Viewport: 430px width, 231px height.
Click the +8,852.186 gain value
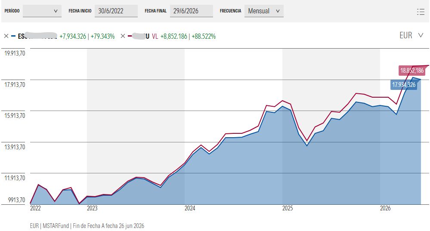(173, 36)
